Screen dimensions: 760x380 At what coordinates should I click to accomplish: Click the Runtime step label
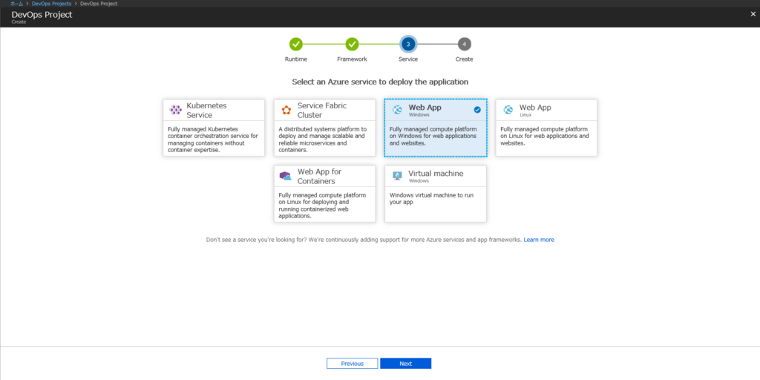[x=295, y=59]
